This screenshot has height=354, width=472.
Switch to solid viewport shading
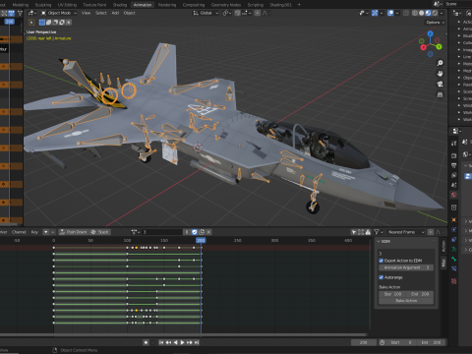coord(422,13)
